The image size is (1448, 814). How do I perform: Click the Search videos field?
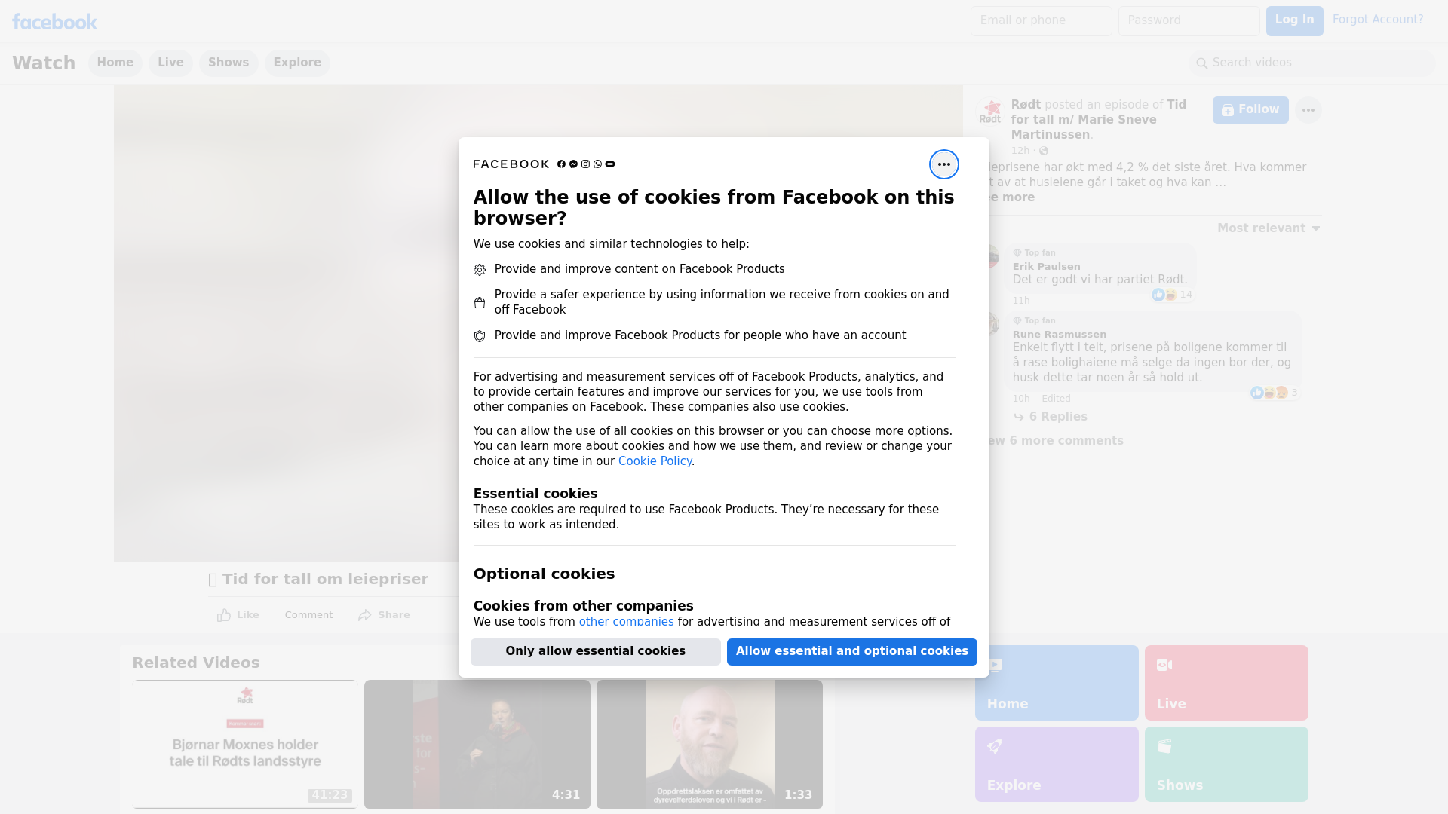click(1312, 63)
